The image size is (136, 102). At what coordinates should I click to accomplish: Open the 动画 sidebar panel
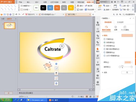click(98, 30)
